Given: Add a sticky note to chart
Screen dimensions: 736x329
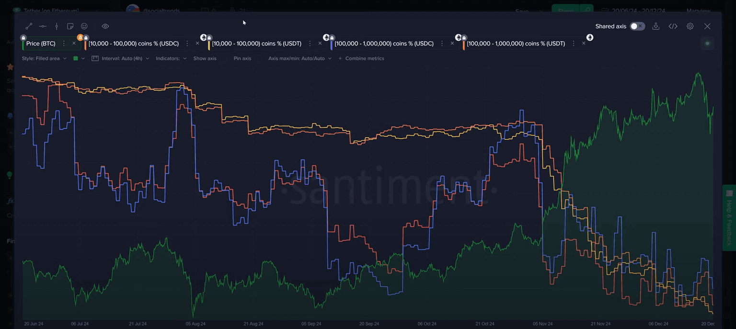Looking at the screenshot, I should (70, 26).
